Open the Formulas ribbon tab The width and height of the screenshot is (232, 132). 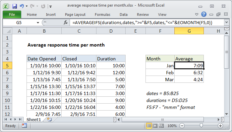click(102, 15)
